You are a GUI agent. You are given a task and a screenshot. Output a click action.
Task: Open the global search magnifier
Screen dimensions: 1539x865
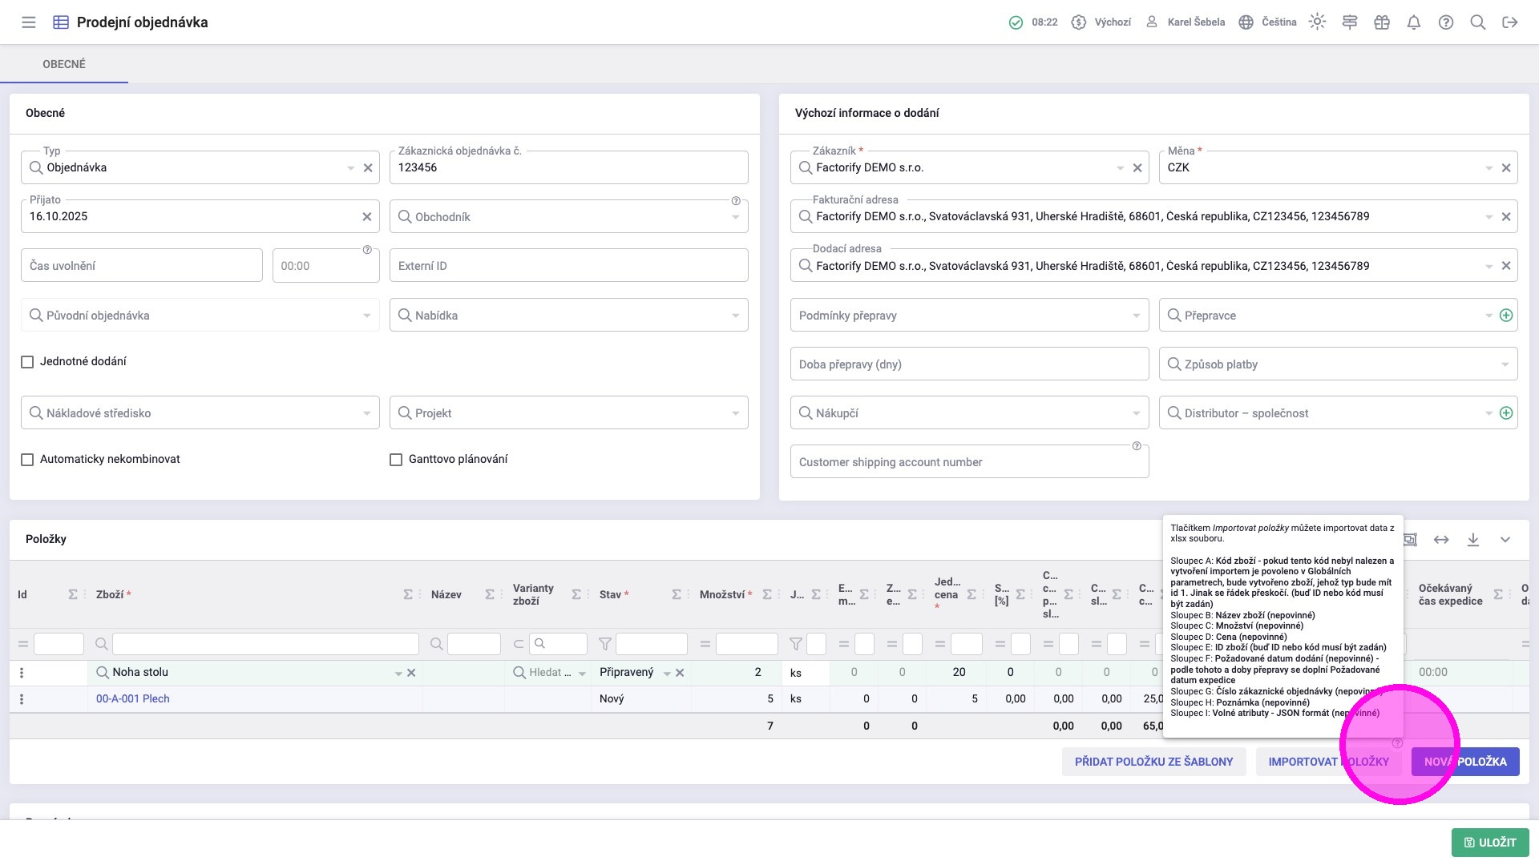tap(1478, 22)
